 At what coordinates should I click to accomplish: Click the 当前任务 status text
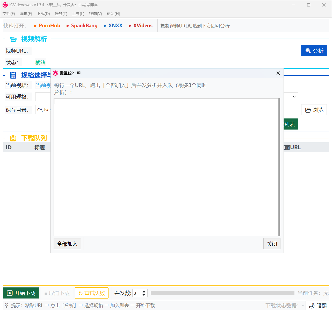click(x=313, y=293)
